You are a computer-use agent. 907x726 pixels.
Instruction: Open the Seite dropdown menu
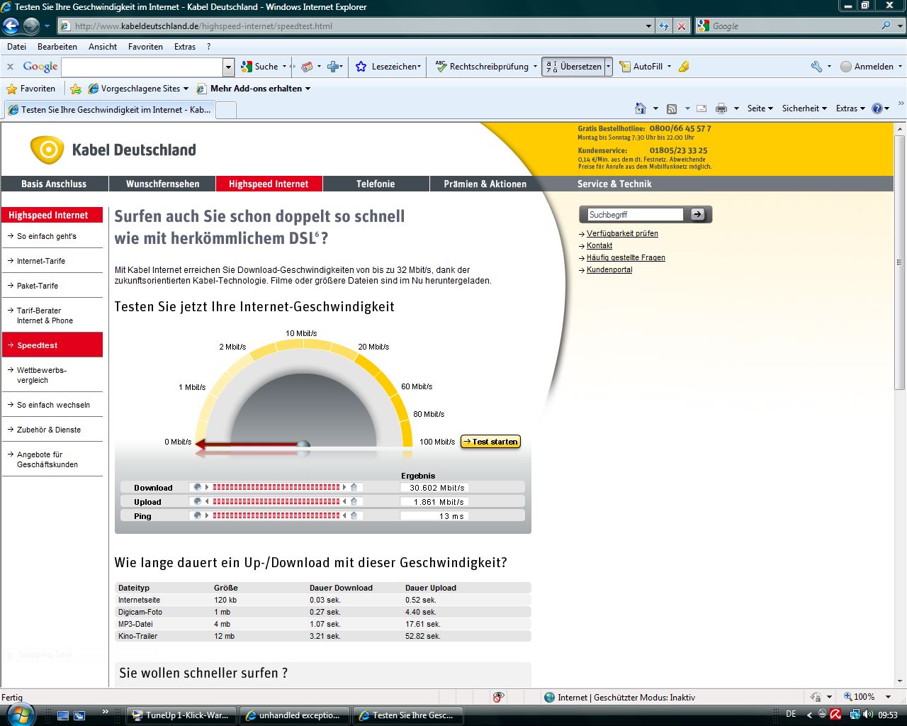[x=760, y=108]
